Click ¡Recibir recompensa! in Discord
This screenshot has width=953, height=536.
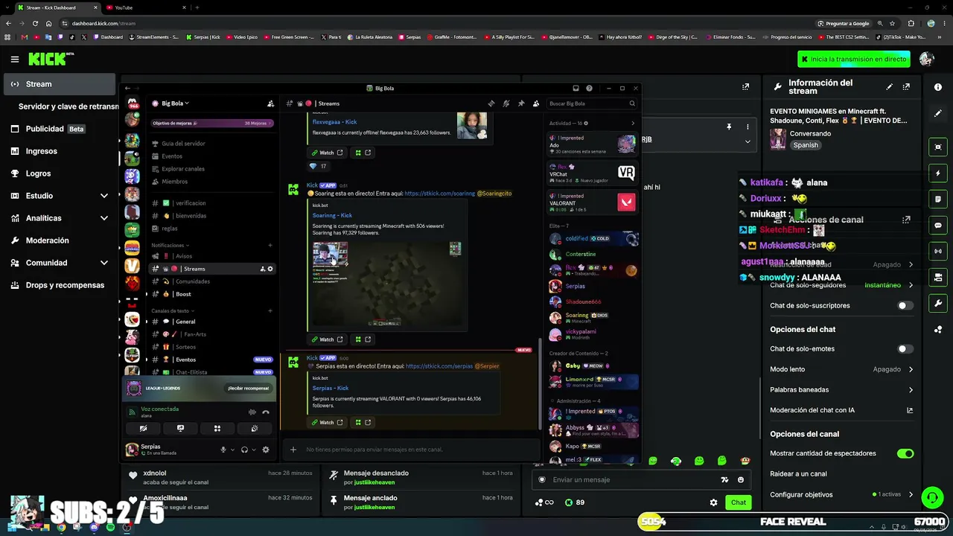coord(248,388)
